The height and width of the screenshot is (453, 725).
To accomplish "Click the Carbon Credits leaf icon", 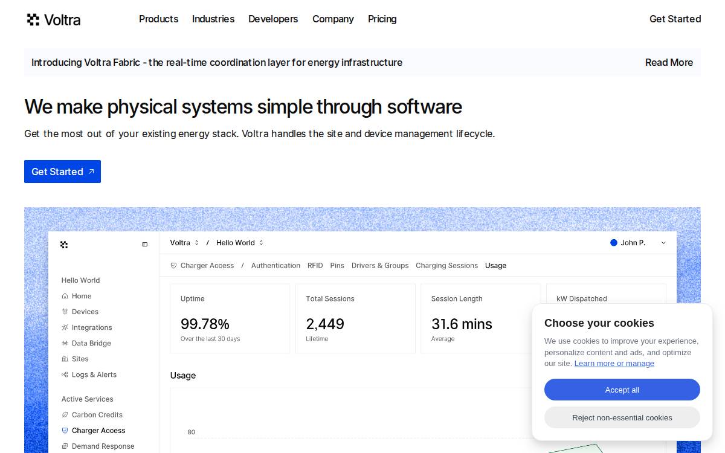I will pyautogui.click(x=65, y=415).
